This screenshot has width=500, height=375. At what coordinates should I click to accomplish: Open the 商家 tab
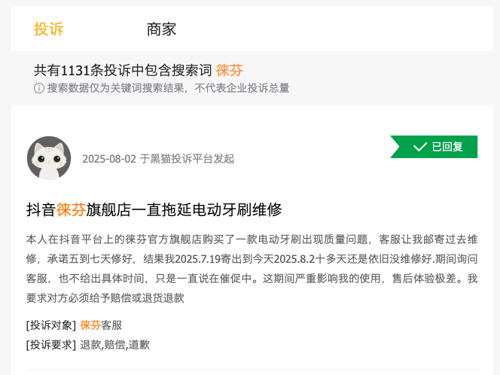[x=161, y=29]
